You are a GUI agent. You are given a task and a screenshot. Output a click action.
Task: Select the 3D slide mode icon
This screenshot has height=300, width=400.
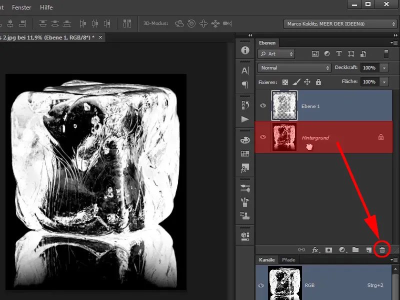pos(215,23)
